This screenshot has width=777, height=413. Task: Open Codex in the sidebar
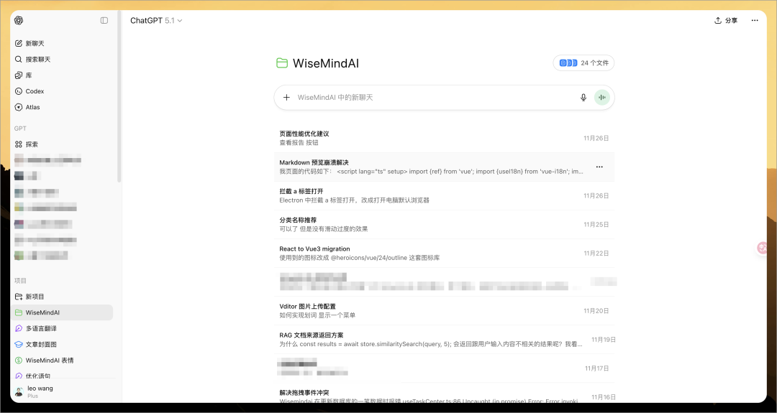[63, 91]
